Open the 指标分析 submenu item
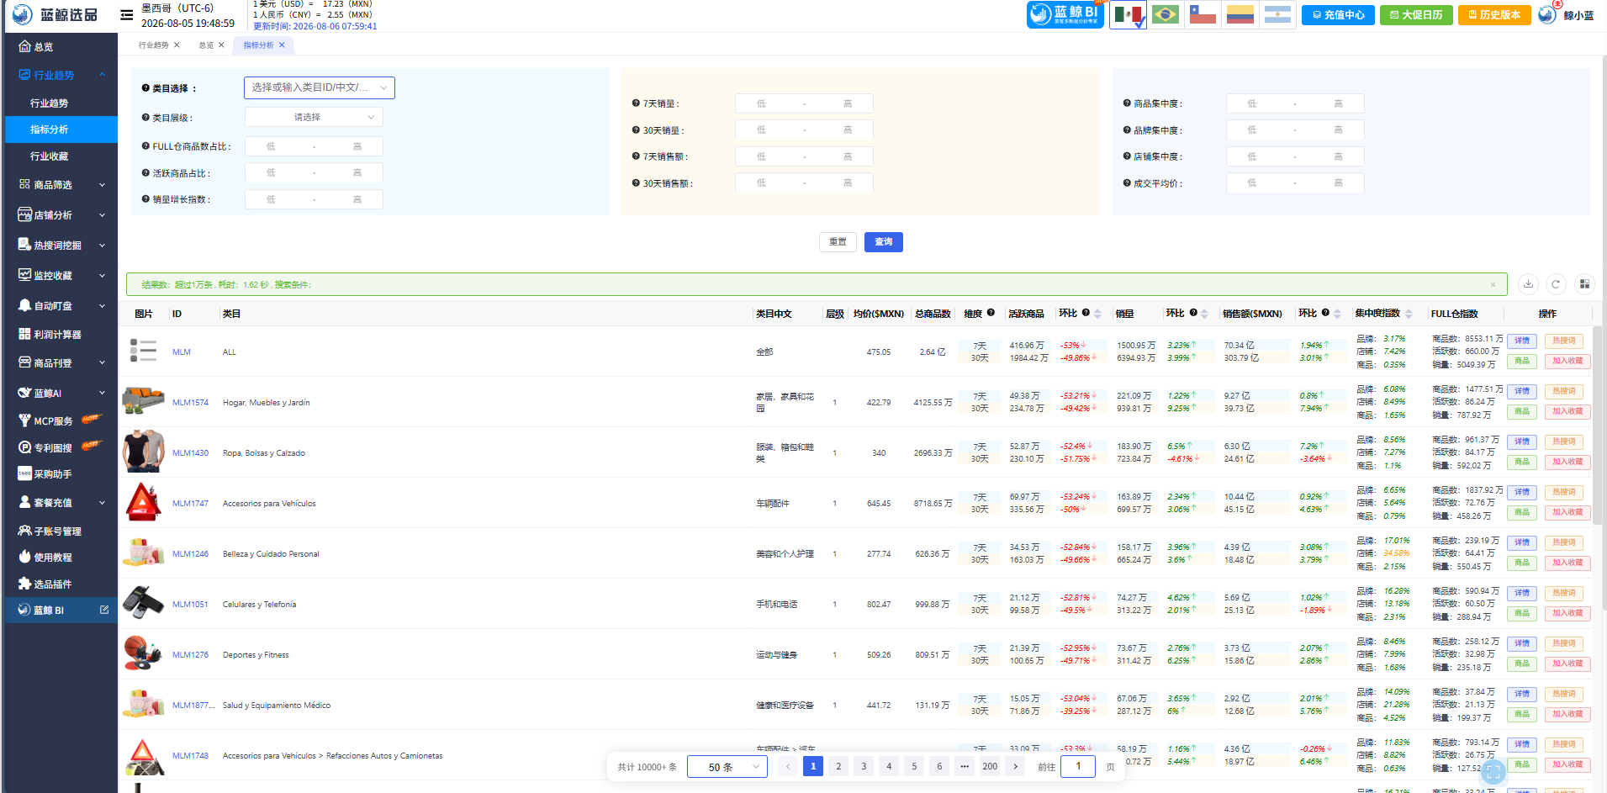The height and width of the screenshot is (793, 1607). click(x=61, y=130)
